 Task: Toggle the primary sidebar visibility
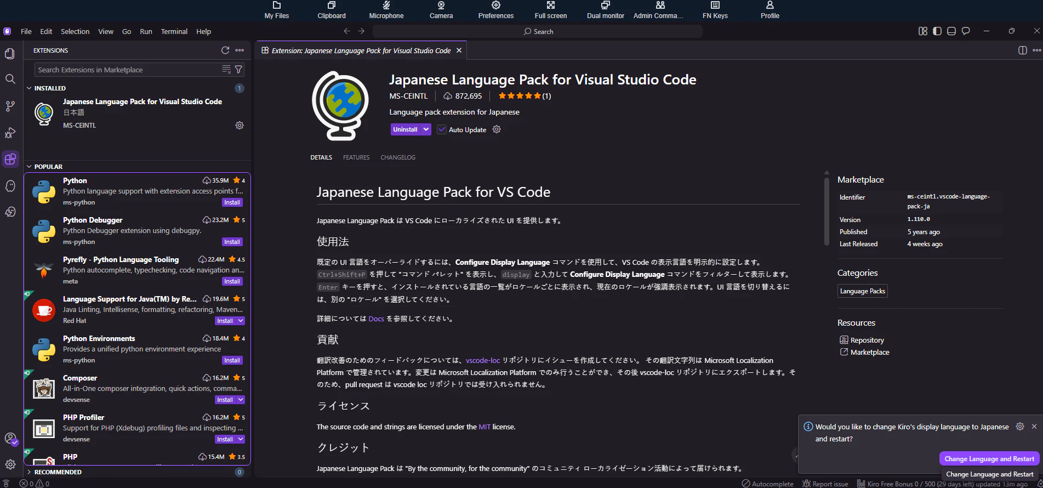point(937,31)
